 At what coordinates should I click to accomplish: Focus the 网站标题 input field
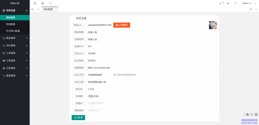(152, 32)
